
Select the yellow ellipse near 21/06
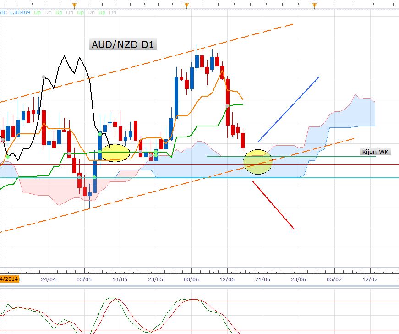(258, 162)
